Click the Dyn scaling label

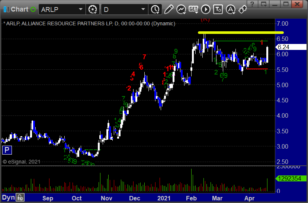click(9, 197)
